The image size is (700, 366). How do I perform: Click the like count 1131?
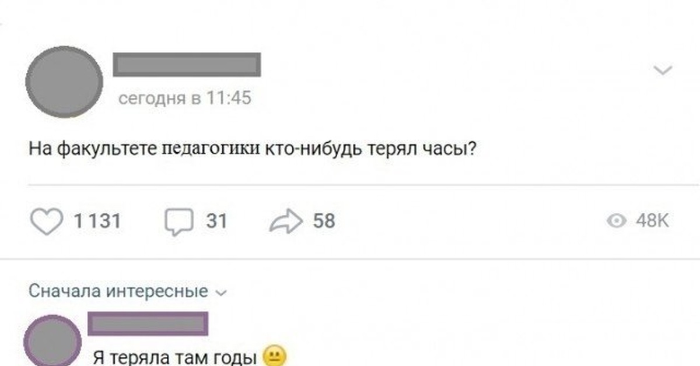pos(97,221)
